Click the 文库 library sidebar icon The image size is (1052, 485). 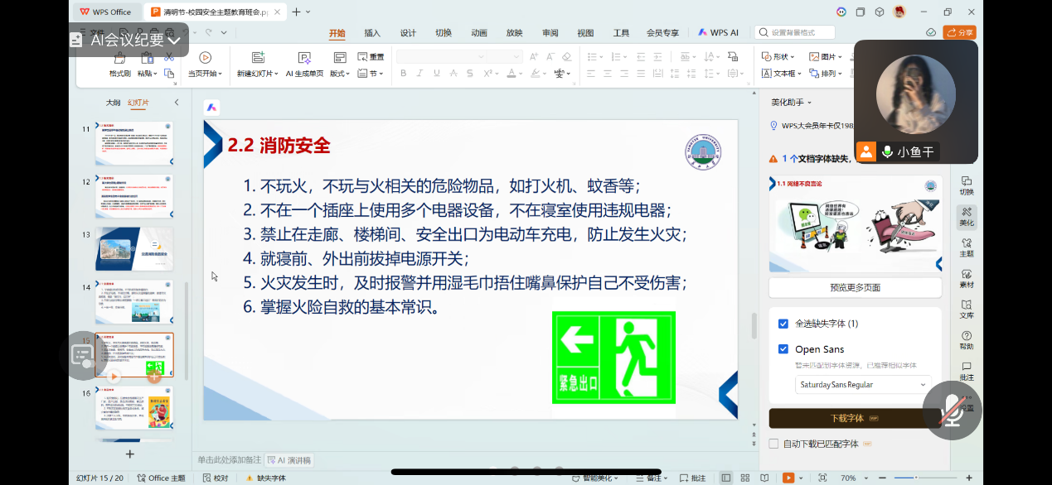tap(966, 309)
